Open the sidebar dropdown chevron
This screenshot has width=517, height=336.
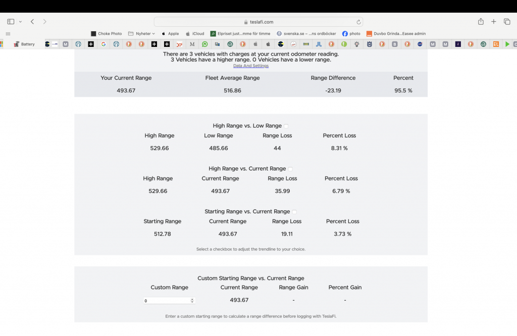[x=20, y=22]
